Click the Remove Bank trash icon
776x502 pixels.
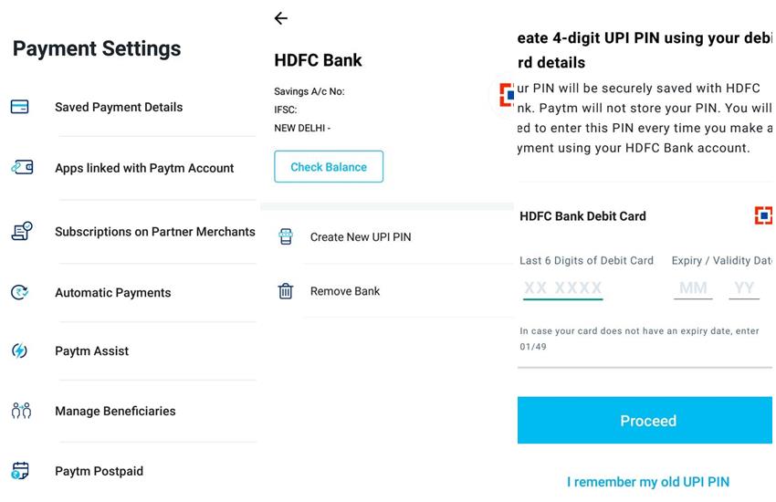pyautogui.click(x=286, y=291)
